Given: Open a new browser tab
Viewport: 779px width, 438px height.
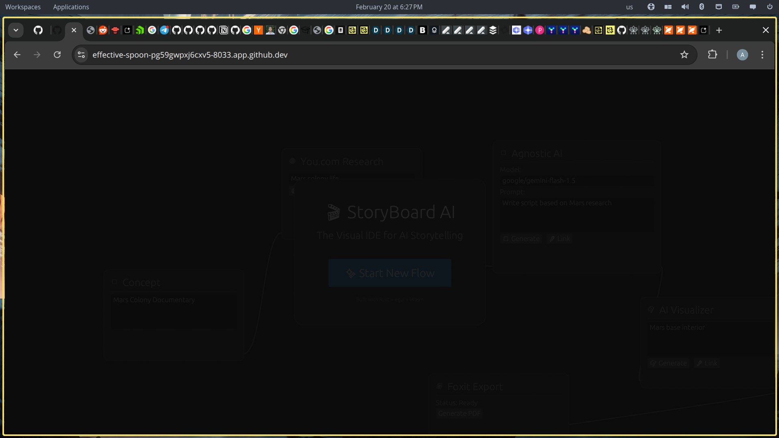Looking at the screenshot, I should (719, 30).
